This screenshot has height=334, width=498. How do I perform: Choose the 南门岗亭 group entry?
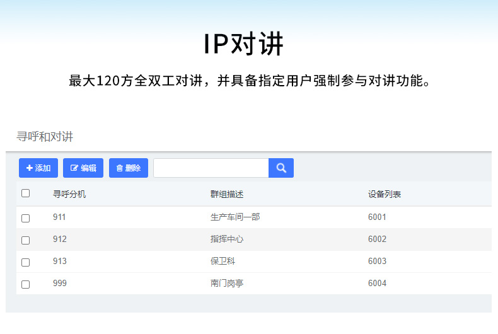pyautogui.click(x=227, y=284)
